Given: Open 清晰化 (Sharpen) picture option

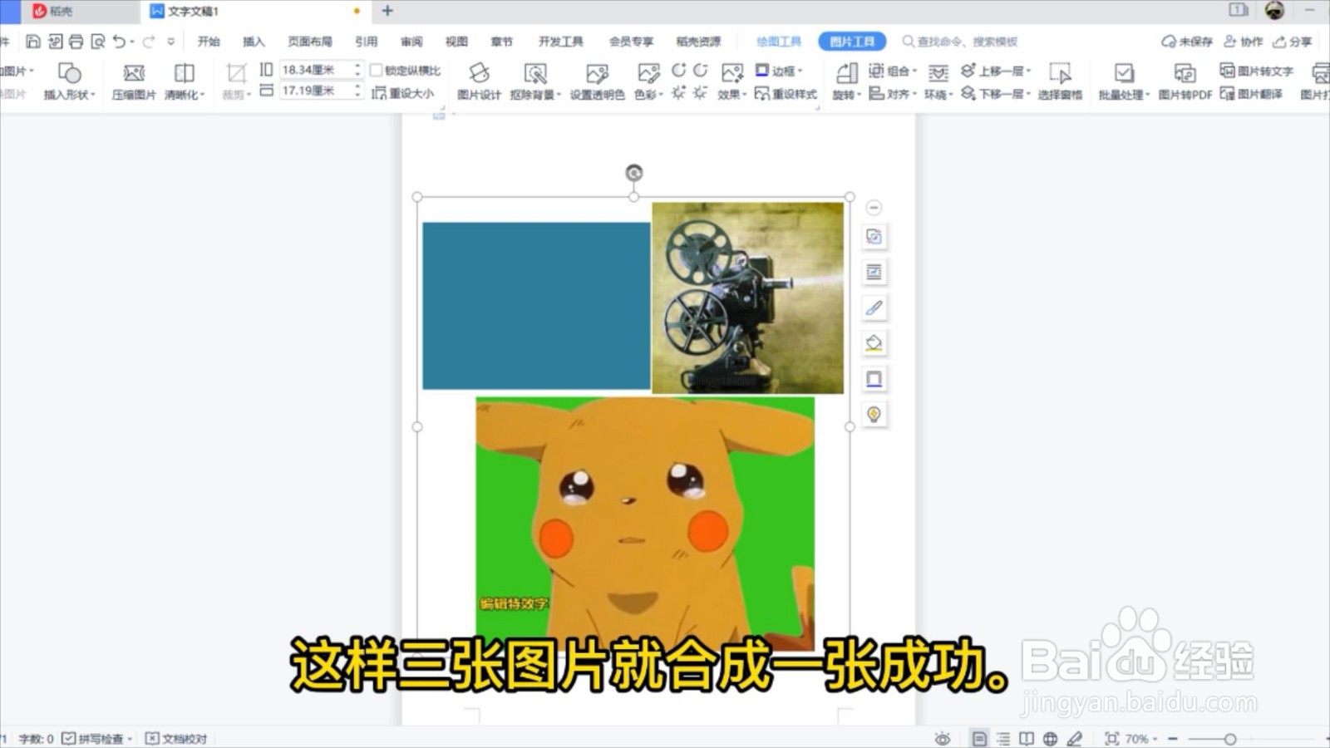Looking at the screenshot, I should coord(185,81).
